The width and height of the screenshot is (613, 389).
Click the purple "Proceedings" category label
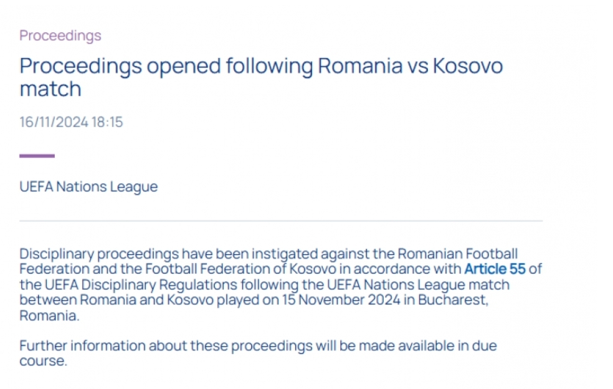point(60,36)
